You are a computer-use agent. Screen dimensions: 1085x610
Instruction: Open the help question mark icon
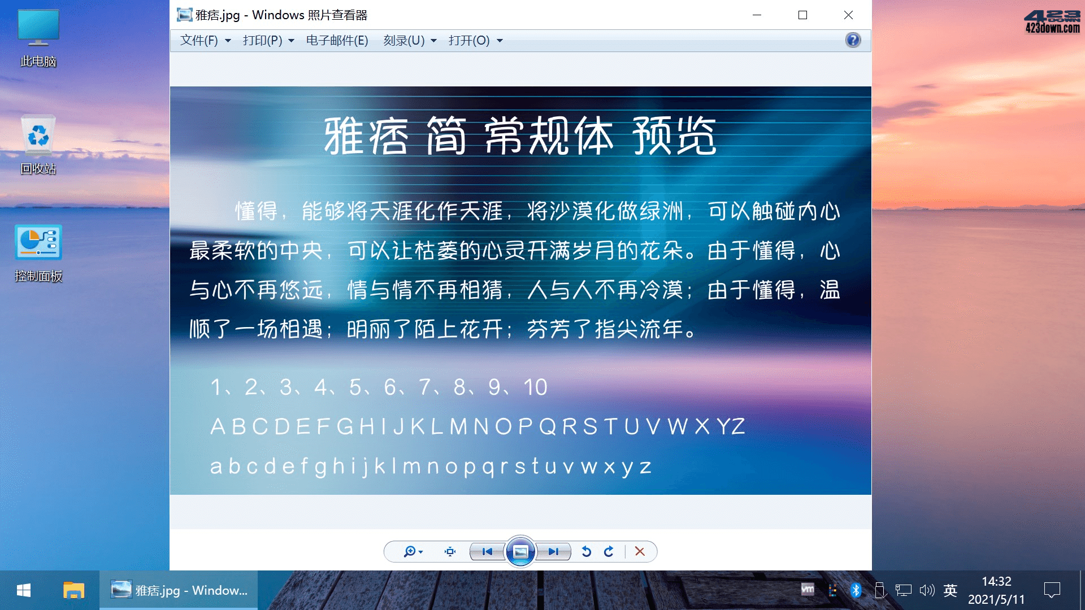point(852,40)
